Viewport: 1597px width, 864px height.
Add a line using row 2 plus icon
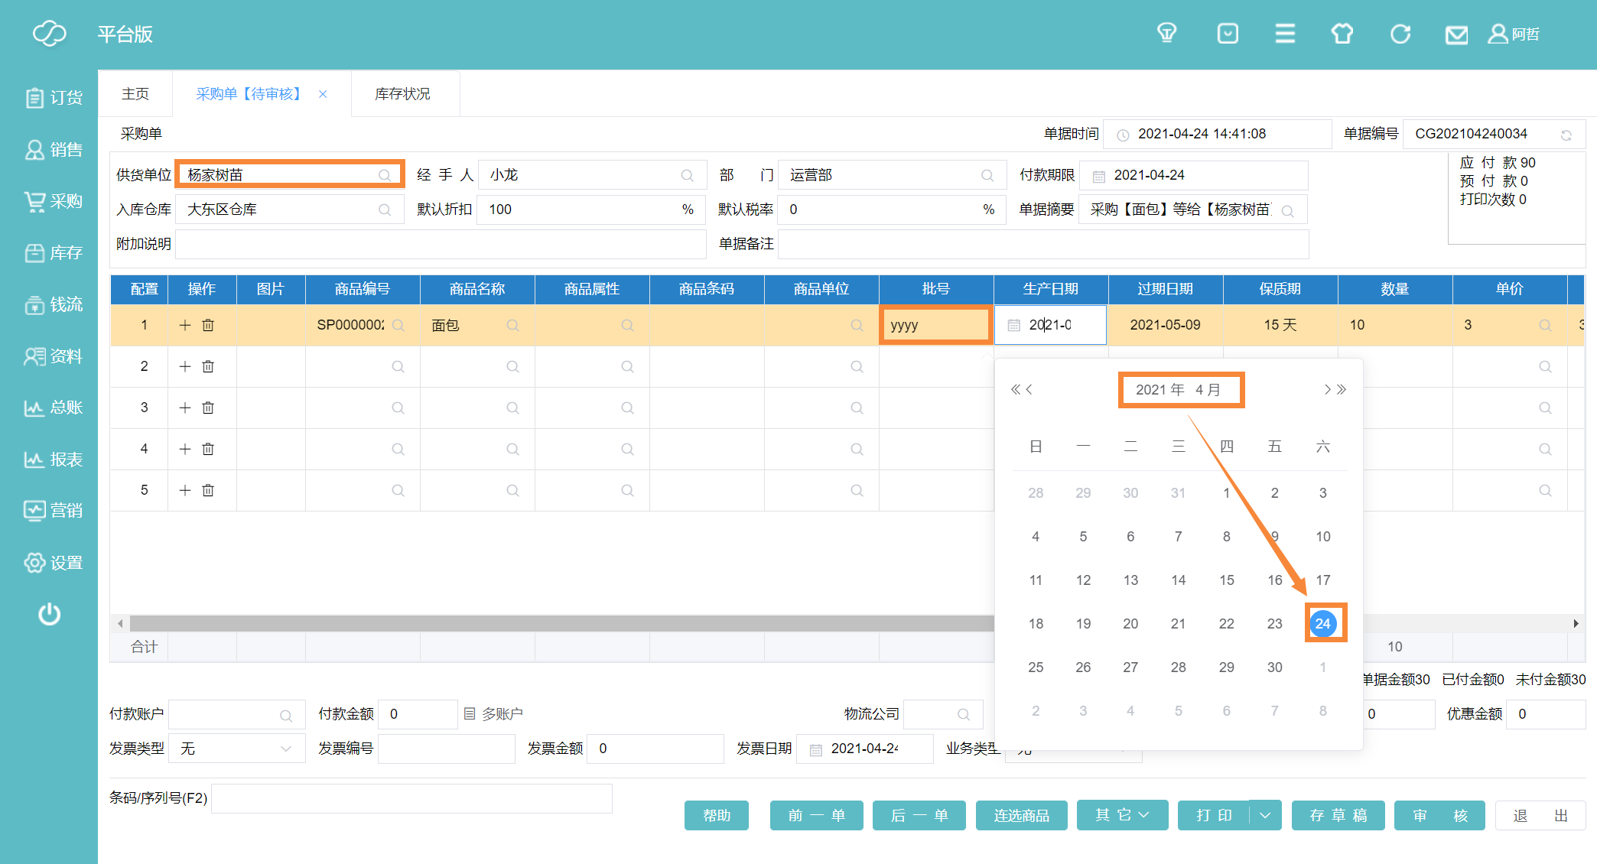pos(184,366)
